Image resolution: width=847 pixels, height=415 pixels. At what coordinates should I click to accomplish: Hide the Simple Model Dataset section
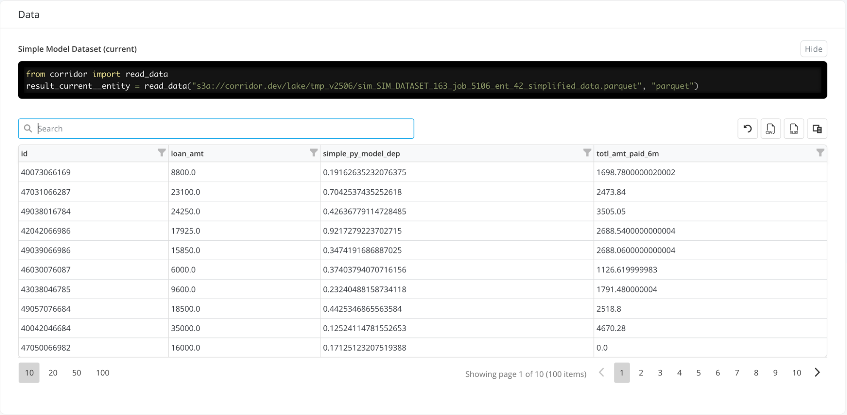click(x=813, y=49)
